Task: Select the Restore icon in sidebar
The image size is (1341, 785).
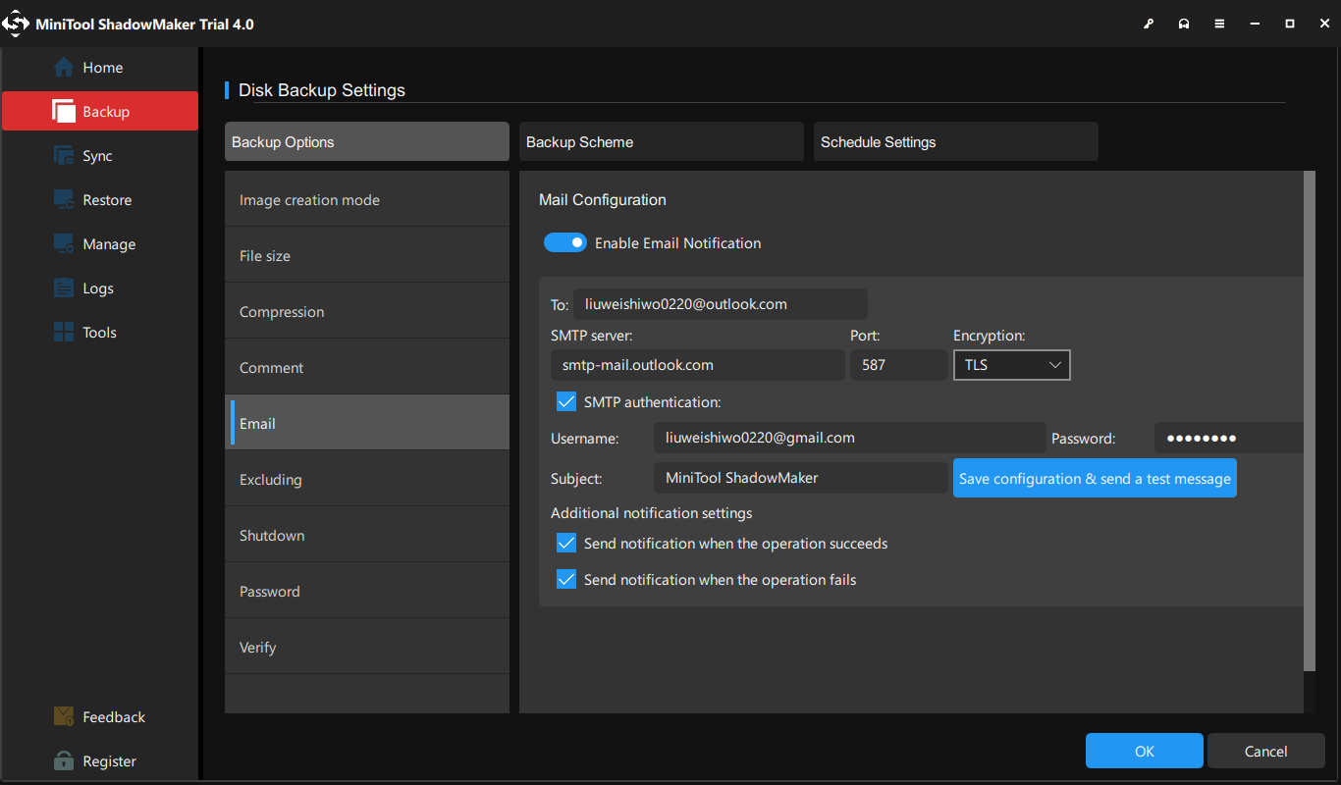Action: coord(64,200)
